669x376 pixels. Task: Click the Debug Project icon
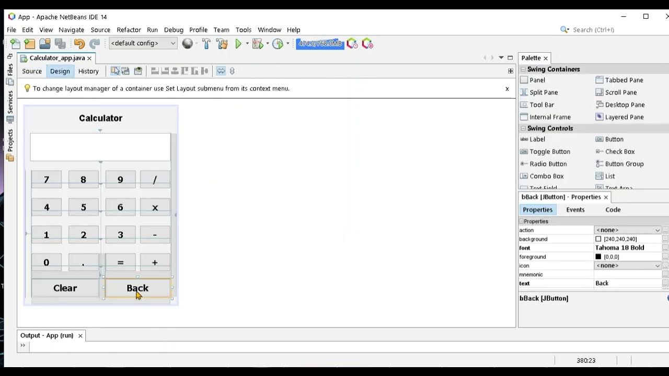[258, 44]
